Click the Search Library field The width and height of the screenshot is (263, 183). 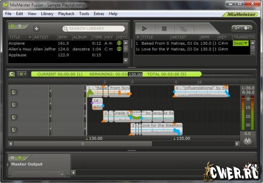click(94, 29)
